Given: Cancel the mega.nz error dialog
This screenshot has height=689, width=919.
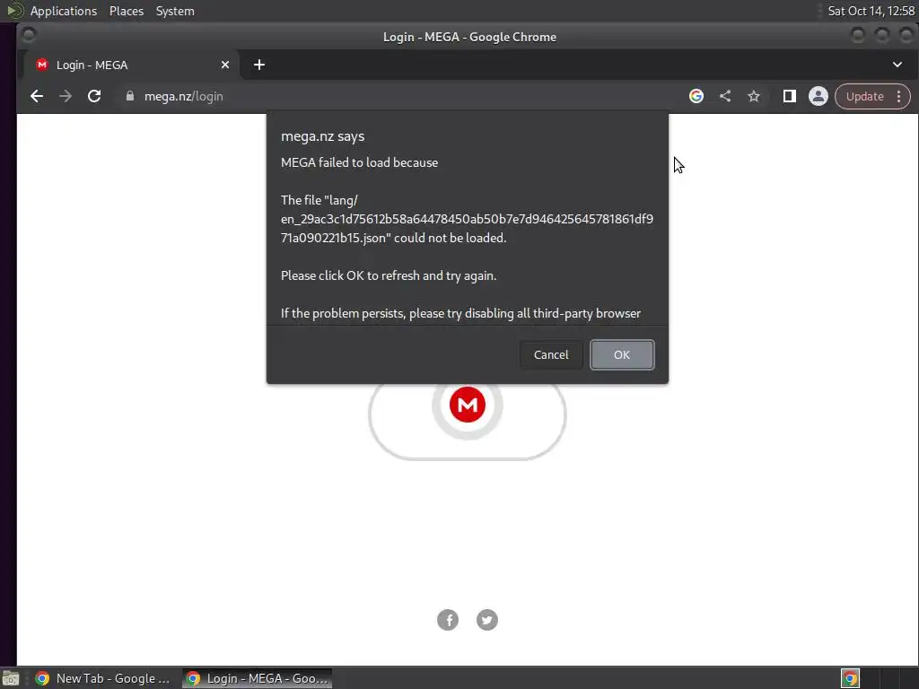Looking at the screenshot, I should click(551, 354).
